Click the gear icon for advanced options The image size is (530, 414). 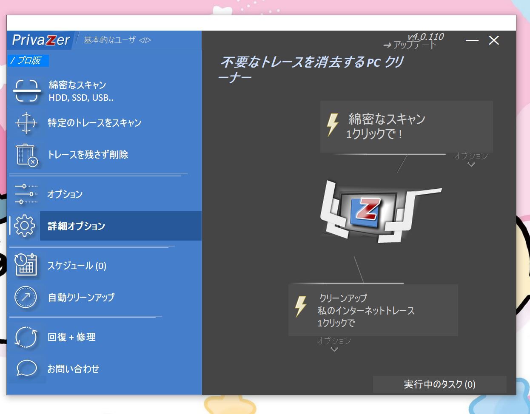click(25, 226)
